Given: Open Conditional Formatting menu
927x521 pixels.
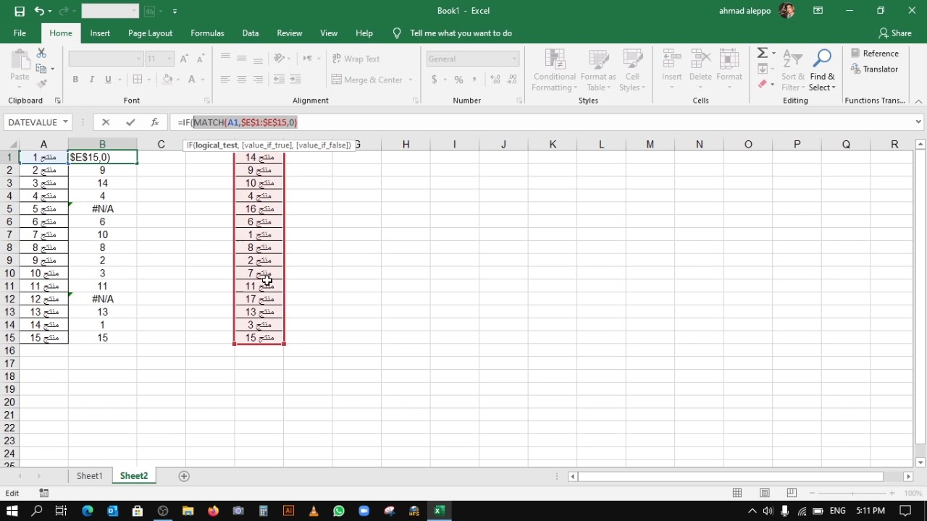Looking at the screenshot, I should [554, 71].
